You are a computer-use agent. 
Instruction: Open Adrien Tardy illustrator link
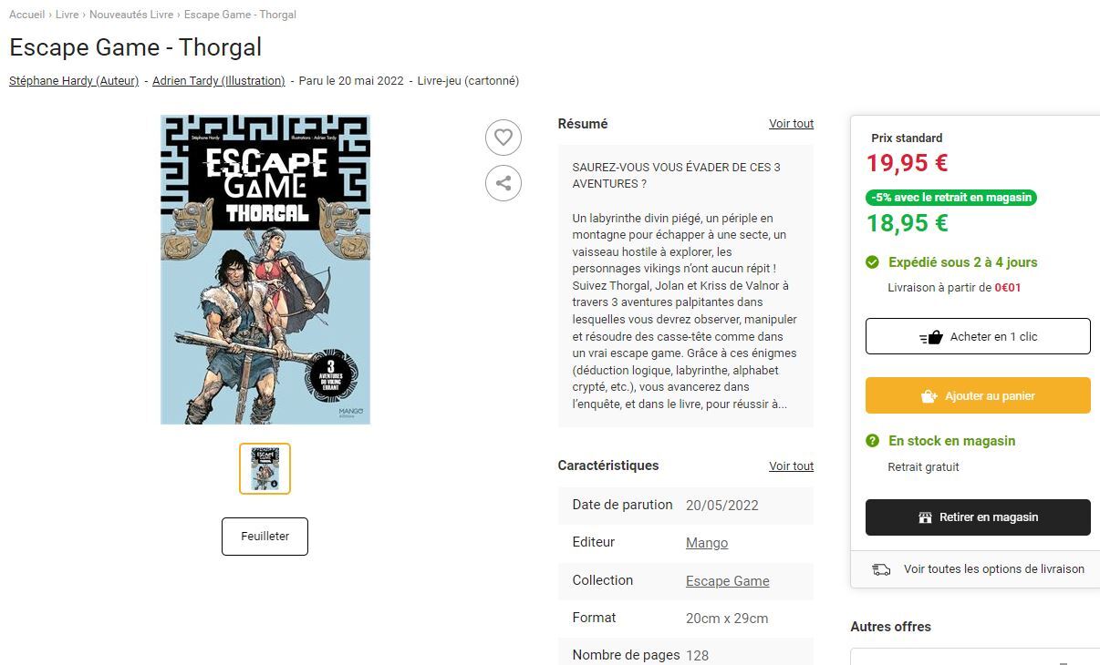click(x=219, y=81)
